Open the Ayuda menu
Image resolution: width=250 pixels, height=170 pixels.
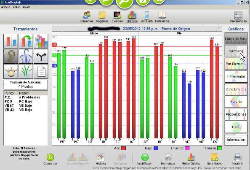pos(27,7)
